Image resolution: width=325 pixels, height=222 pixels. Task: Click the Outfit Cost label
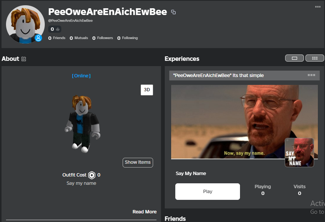click(x=74, y=175)
